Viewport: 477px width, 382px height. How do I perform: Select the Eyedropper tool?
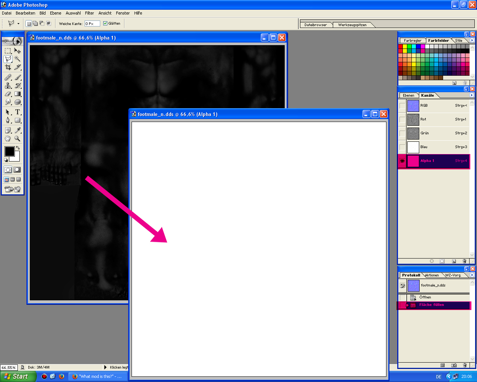18,130
